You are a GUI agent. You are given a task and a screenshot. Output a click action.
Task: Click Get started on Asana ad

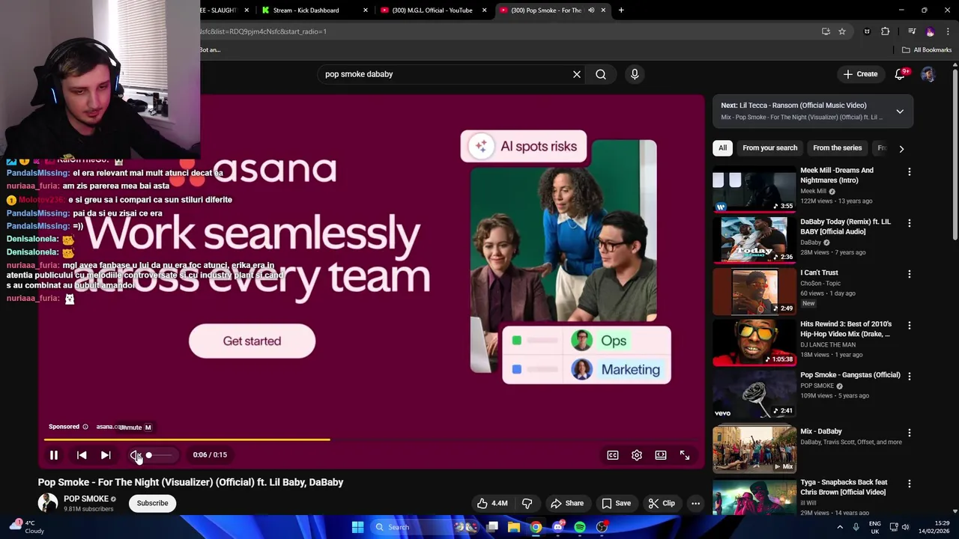click(x=252, y=341)
